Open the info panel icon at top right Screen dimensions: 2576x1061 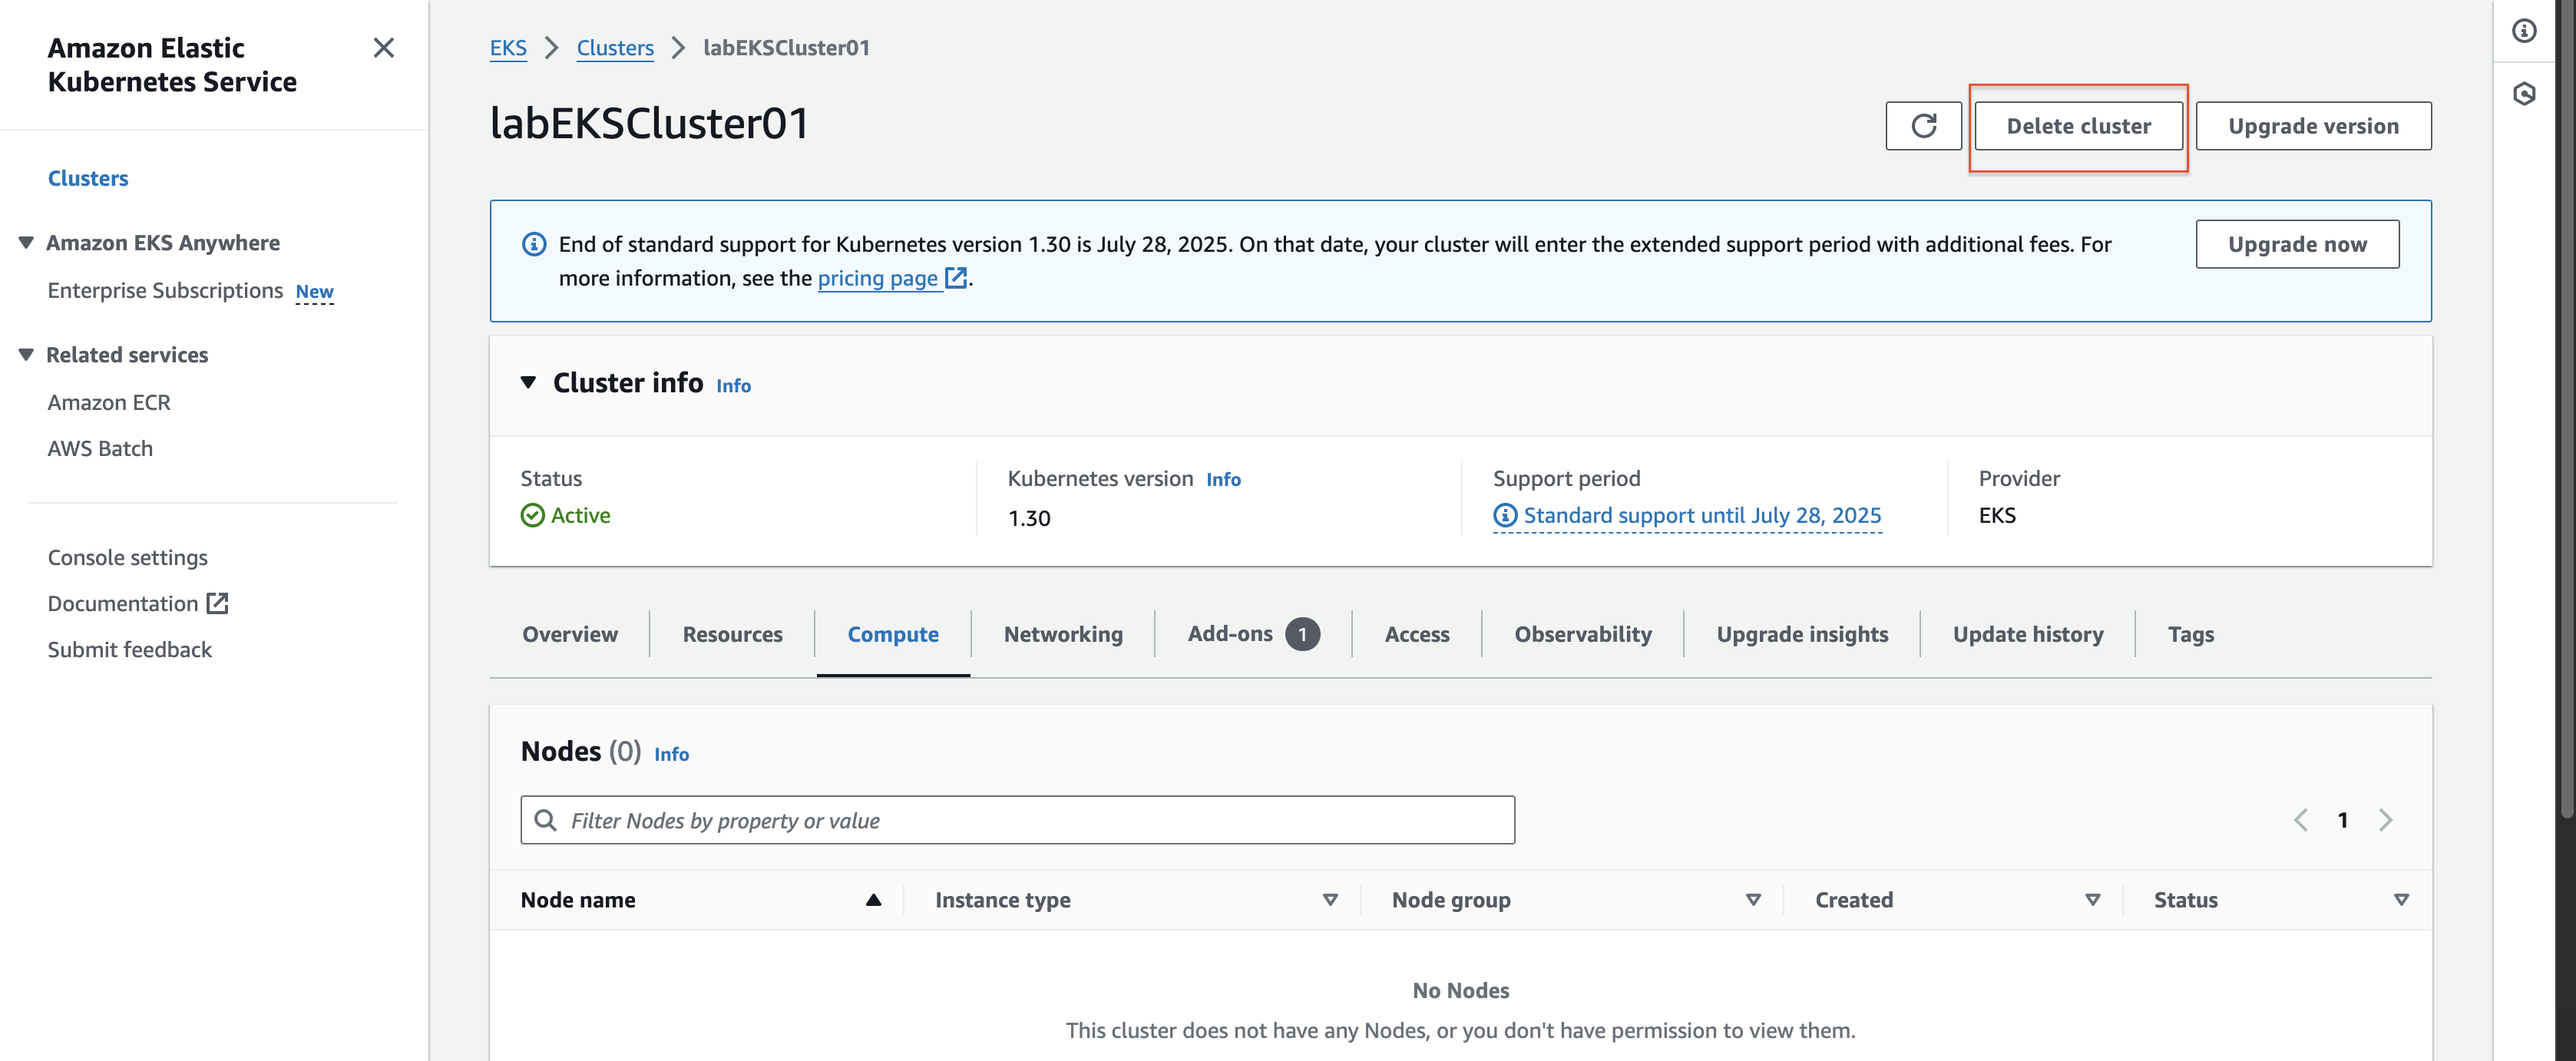2524,31
